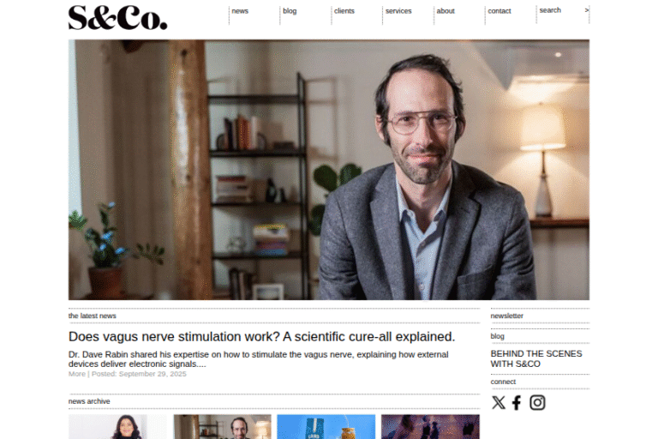Click the More link under the article
The image size is (658, 439).
(x=77, y=374)
